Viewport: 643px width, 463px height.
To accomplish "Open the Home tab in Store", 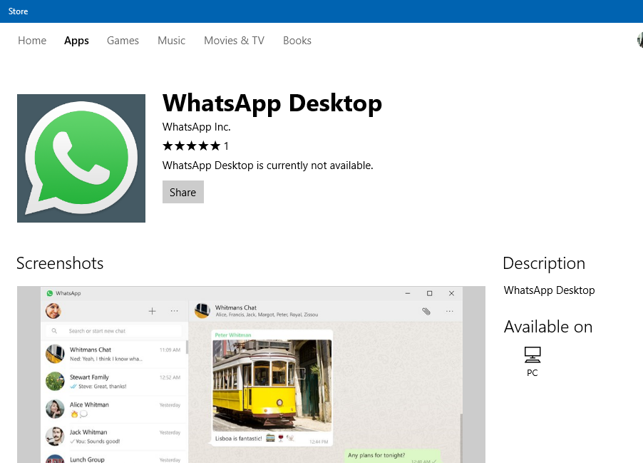I will pyautogui.click(x=32, y=41).
